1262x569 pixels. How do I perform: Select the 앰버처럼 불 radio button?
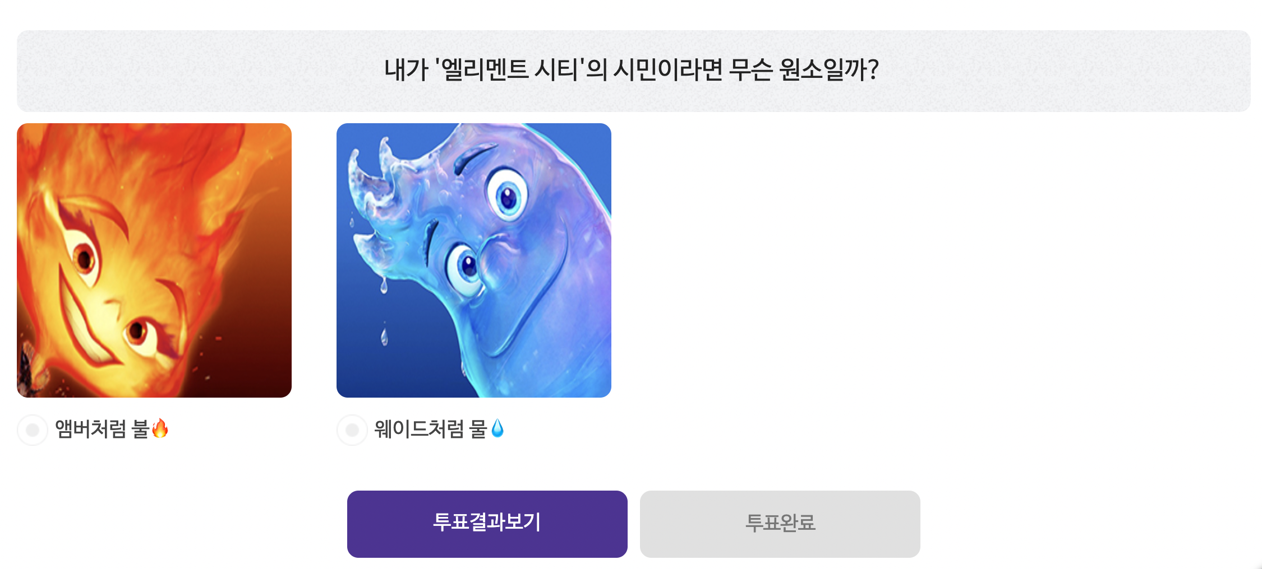click(33, 430)
